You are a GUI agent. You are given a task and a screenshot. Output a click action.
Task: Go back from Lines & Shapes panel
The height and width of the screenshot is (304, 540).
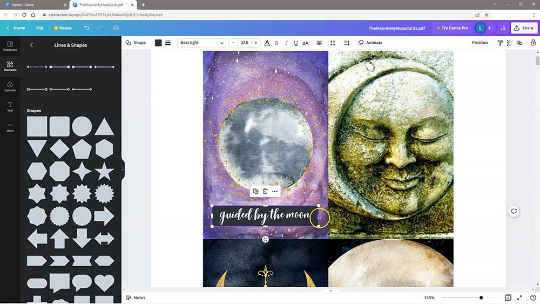tap(31, 45)
